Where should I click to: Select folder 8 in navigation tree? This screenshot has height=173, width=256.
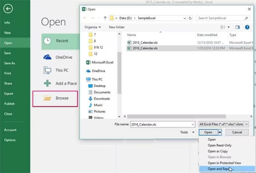point(92,41)
